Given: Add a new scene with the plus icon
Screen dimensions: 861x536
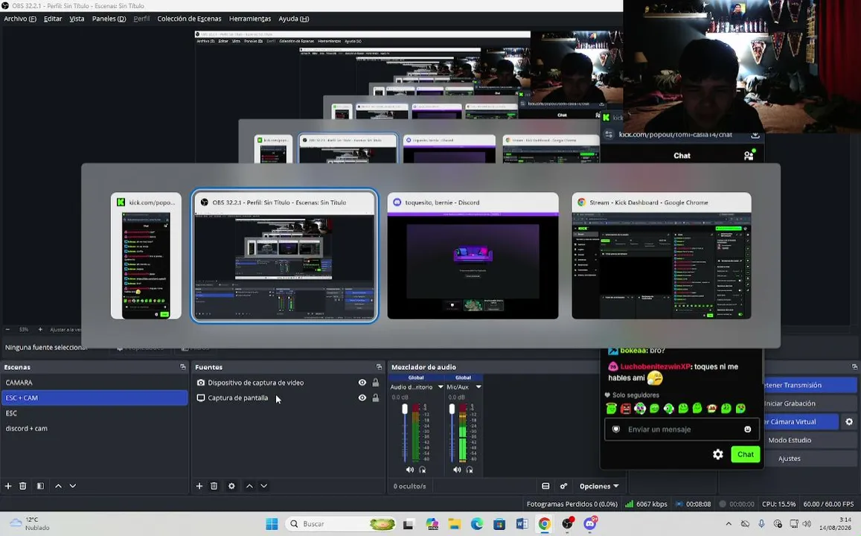Looking at the screenshot, I should point(8,486).
